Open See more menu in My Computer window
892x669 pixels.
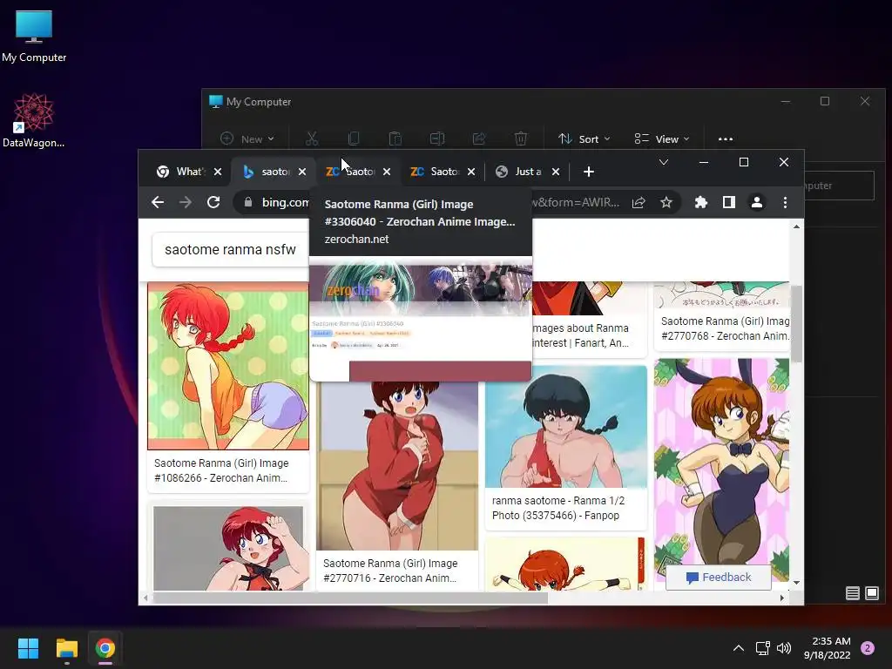(726, 139)
